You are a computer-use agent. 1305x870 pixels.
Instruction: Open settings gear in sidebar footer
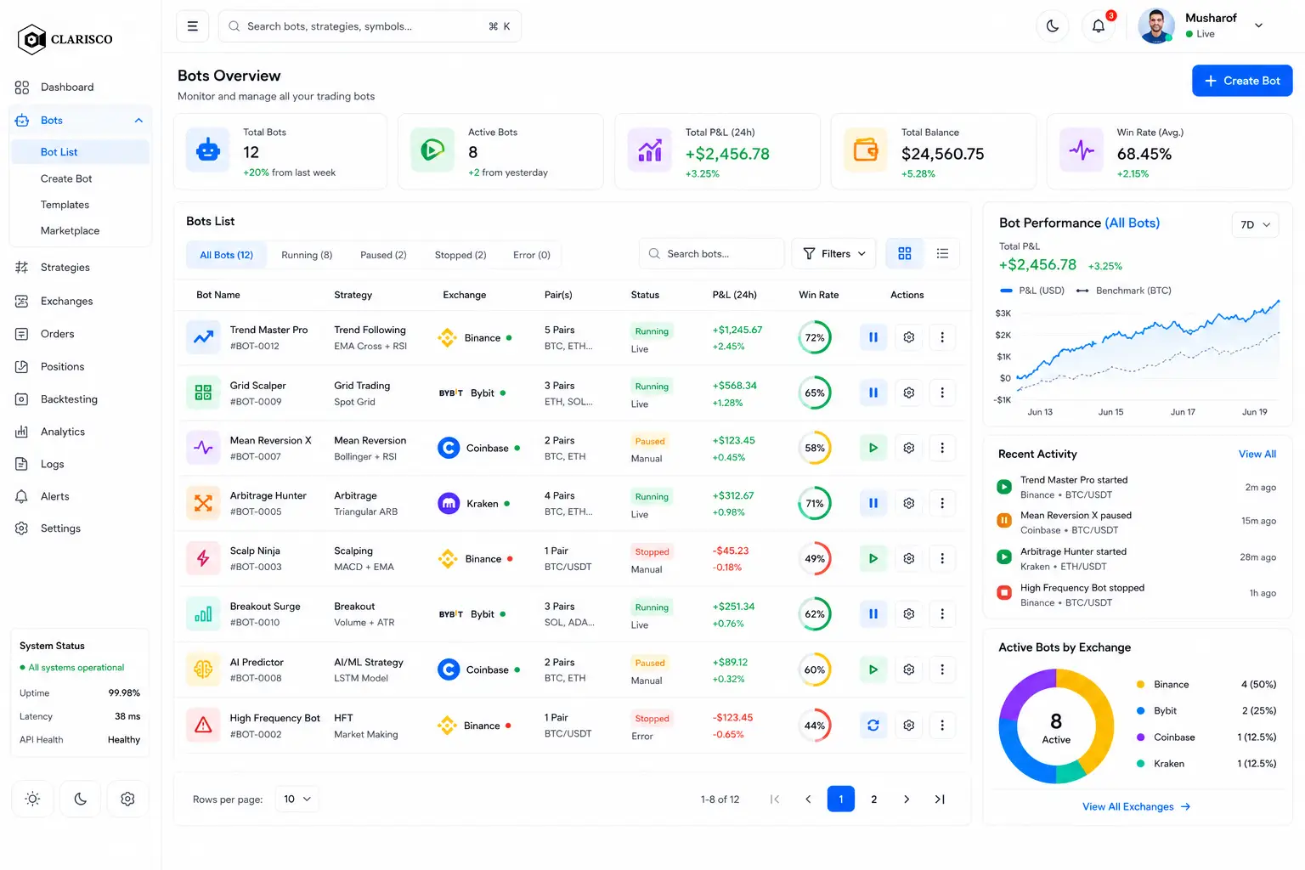[x=127, y=799]
